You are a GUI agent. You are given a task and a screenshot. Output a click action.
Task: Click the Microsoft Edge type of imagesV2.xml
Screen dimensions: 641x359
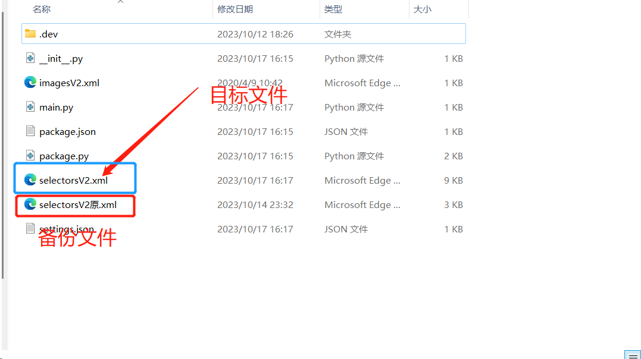362,83
